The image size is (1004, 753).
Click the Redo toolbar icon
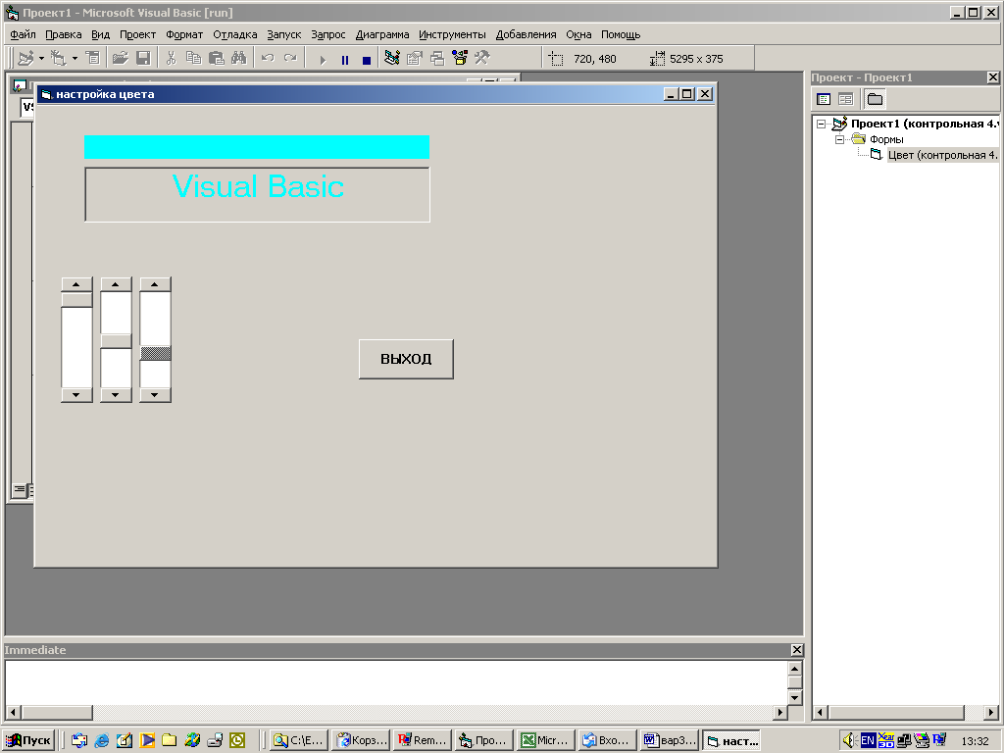coord(290,58)
